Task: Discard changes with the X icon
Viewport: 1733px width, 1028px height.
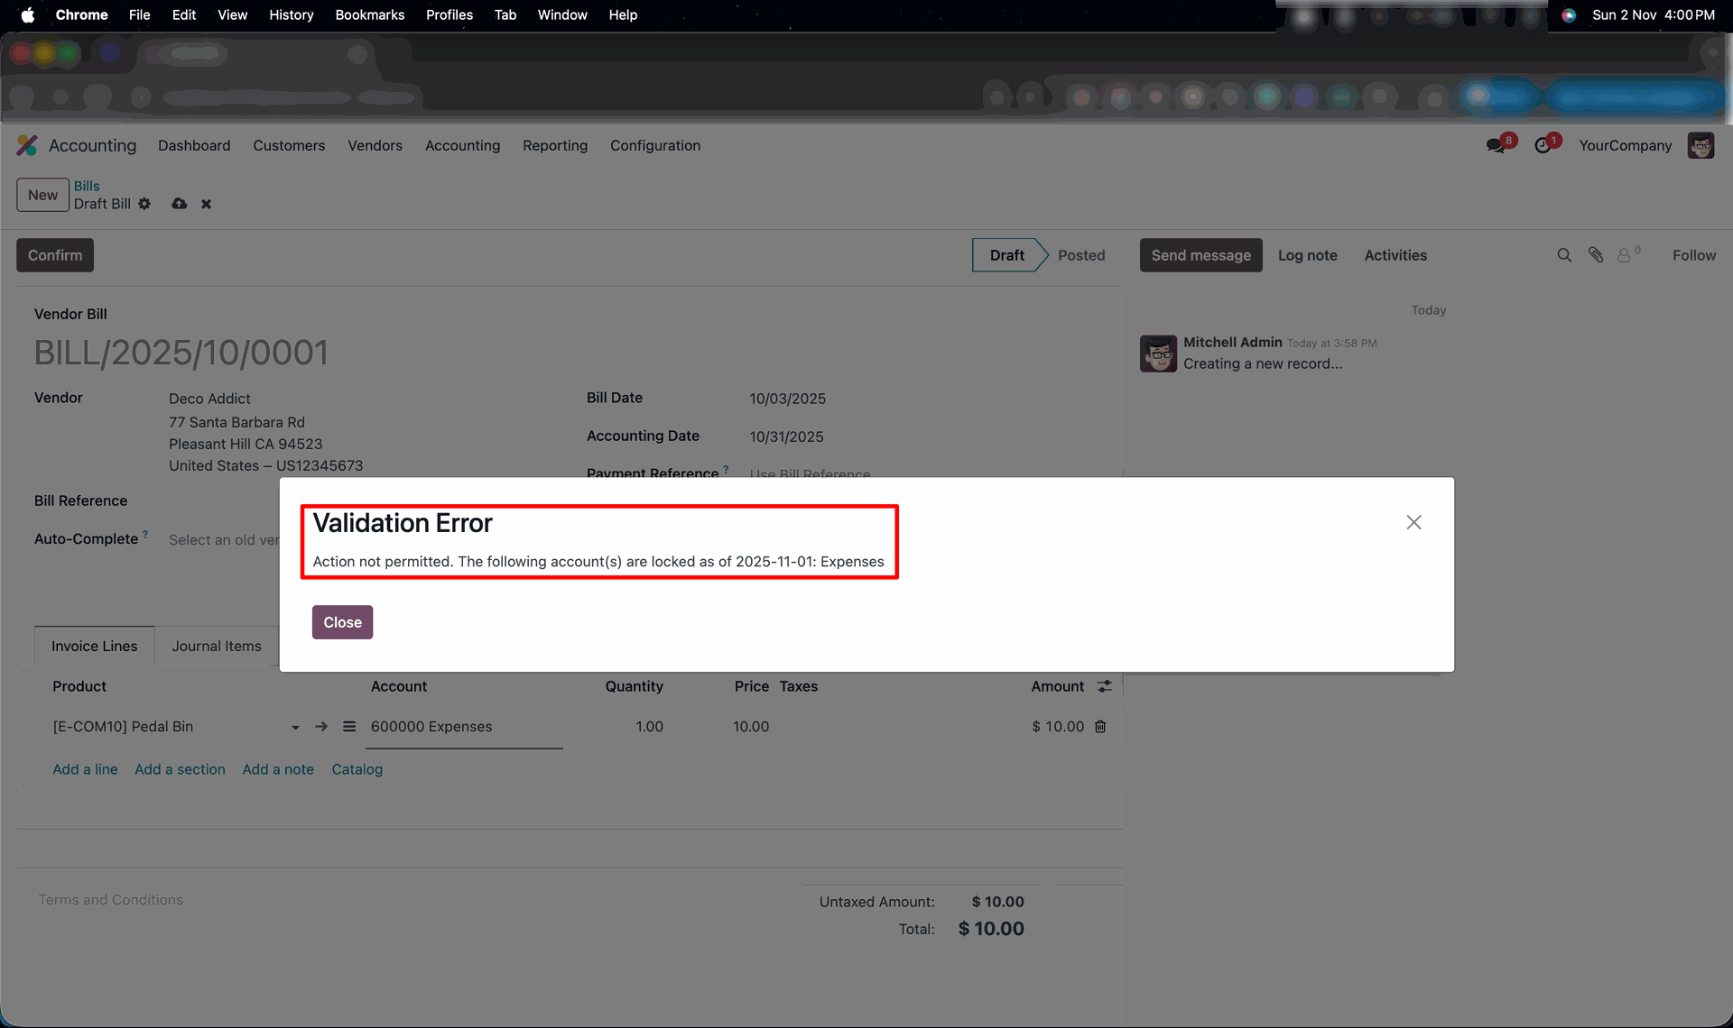Action: point(206,204)
